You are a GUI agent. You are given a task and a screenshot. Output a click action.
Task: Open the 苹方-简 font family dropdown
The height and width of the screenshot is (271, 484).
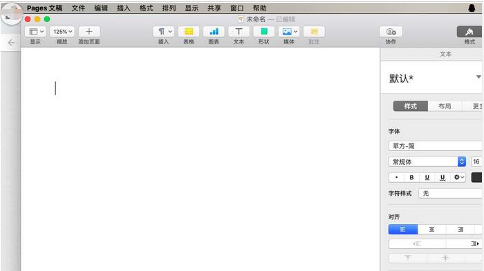pos(435,146)
